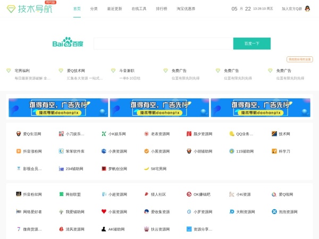
Task: Click the 汇集各大资源 一站式 description text
Action: pos(85,78)
